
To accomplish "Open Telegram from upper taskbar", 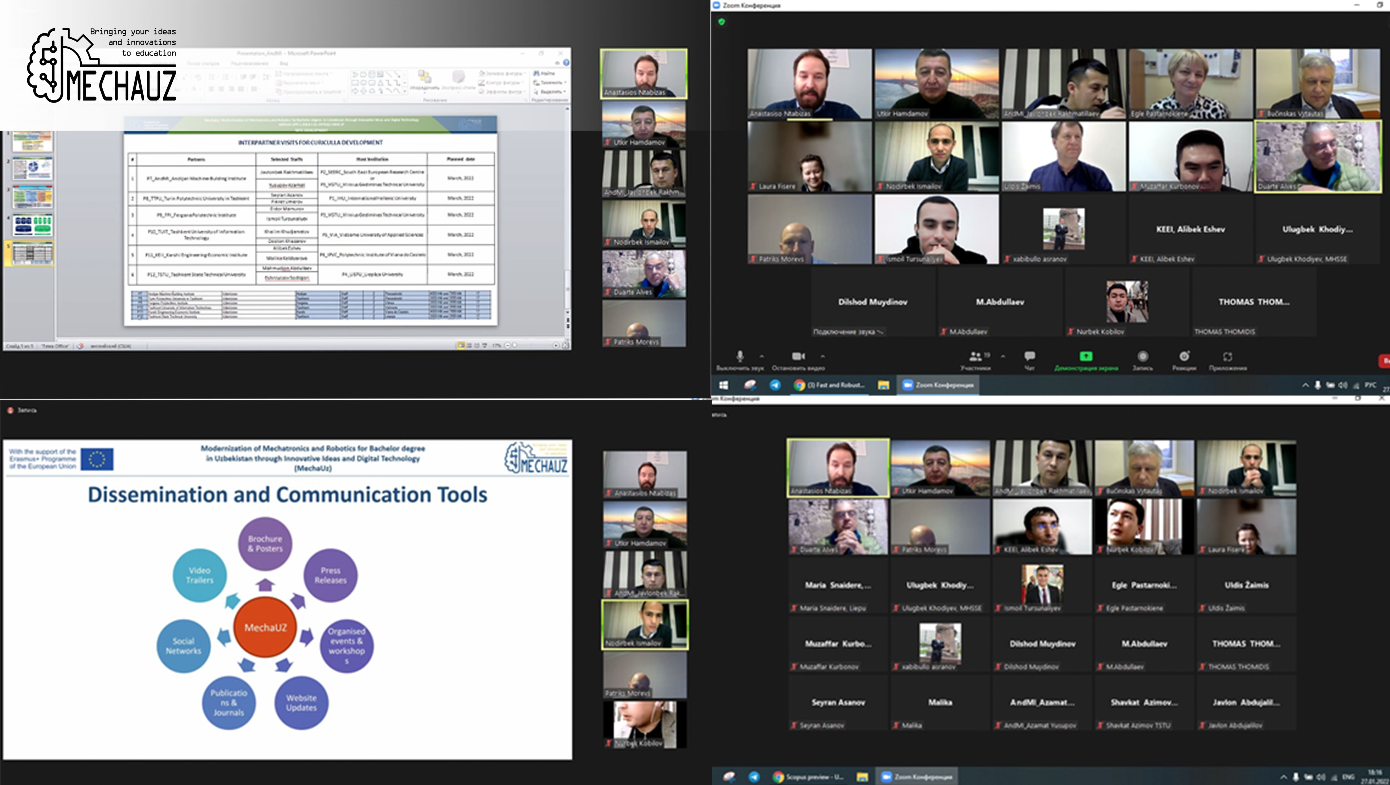I will coord(775,385).
